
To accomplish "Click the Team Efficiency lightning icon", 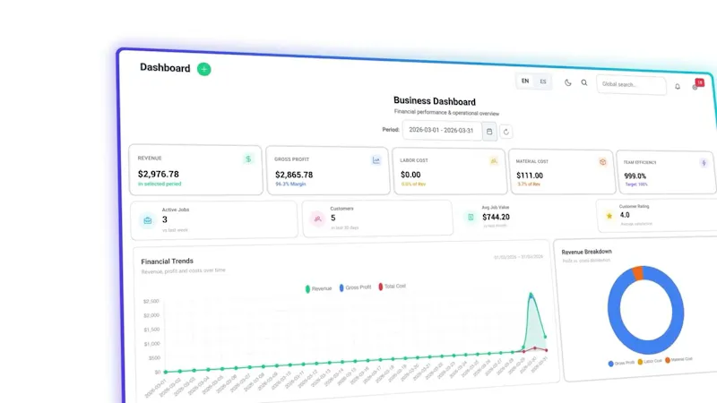I will tap(704, 163).
